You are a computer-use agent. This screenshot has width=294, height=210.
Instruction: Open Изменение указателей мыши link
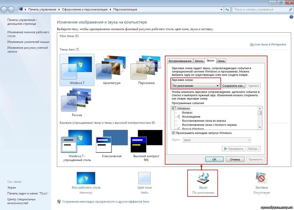[x=28, y=42]
